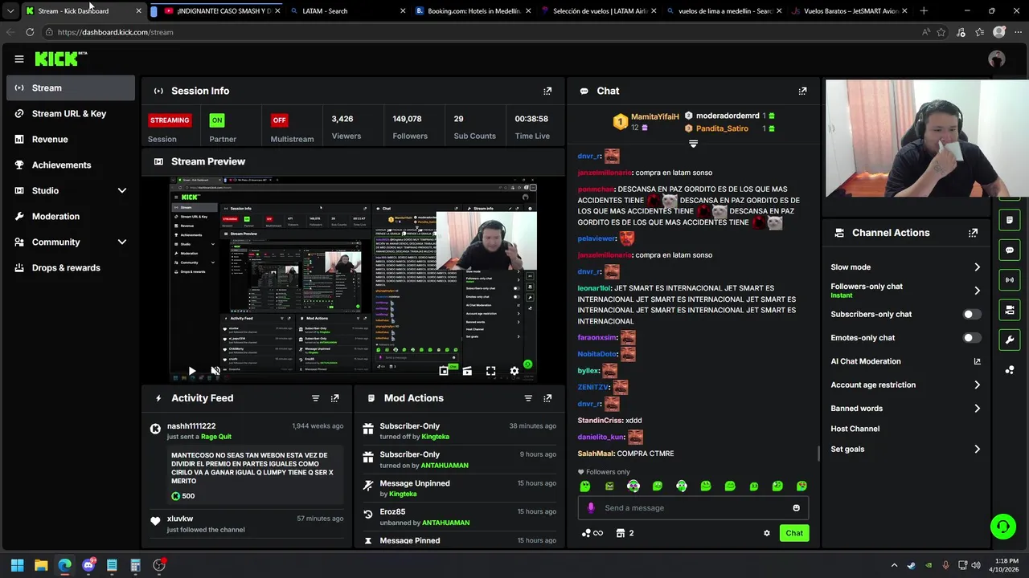Open the hamburger menu next to Kick logo
The height and width of the screenshot is (578, 1029).
tap(18, 59)
